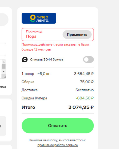Screen dimensions: 119x149
Task: Click the green Оплатить button
Action: [x=58, y=126]
